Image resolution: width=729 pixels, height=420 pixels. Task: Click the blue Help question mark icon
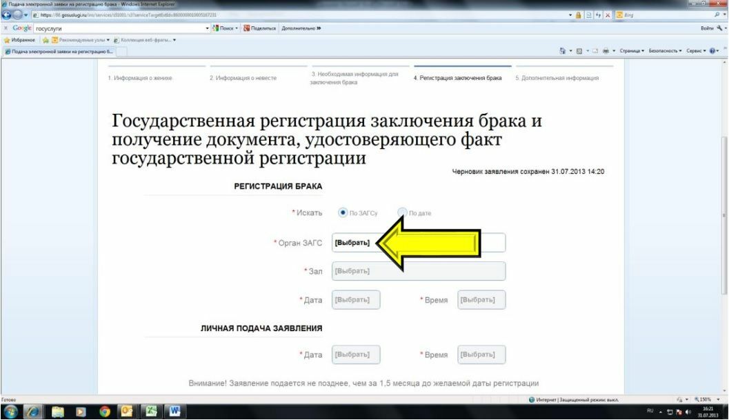(712, 51)
